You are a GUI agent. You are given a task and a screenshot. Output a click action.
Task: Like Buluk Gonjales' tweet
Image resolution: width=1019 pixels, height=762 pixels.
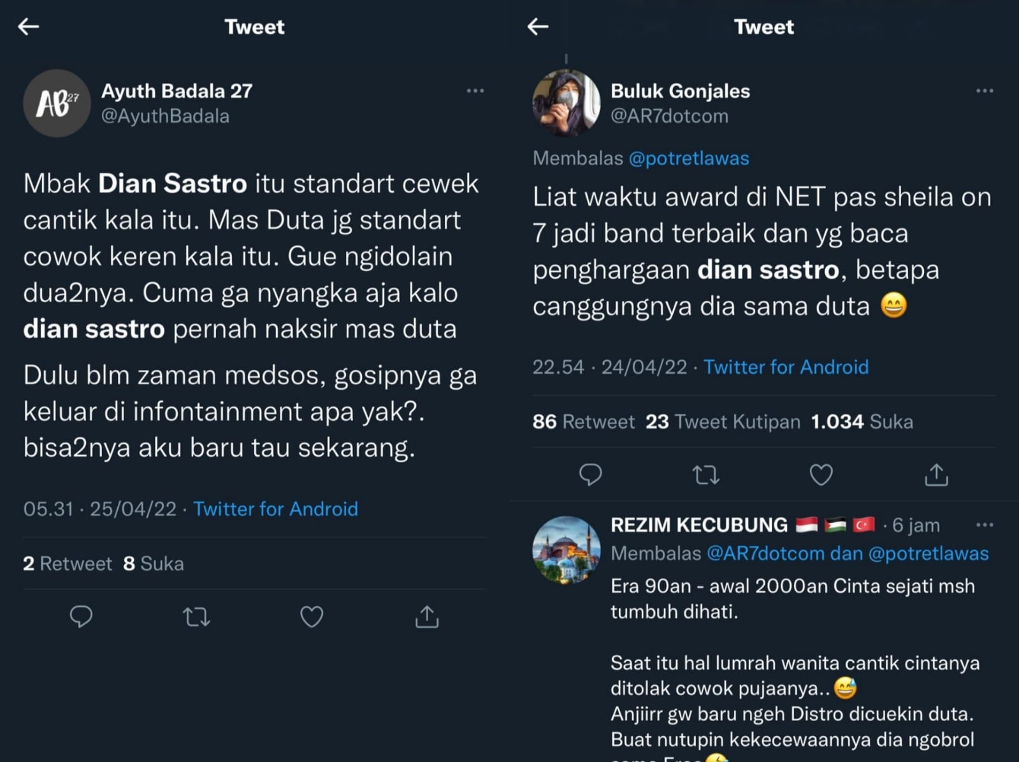(821, 475)
